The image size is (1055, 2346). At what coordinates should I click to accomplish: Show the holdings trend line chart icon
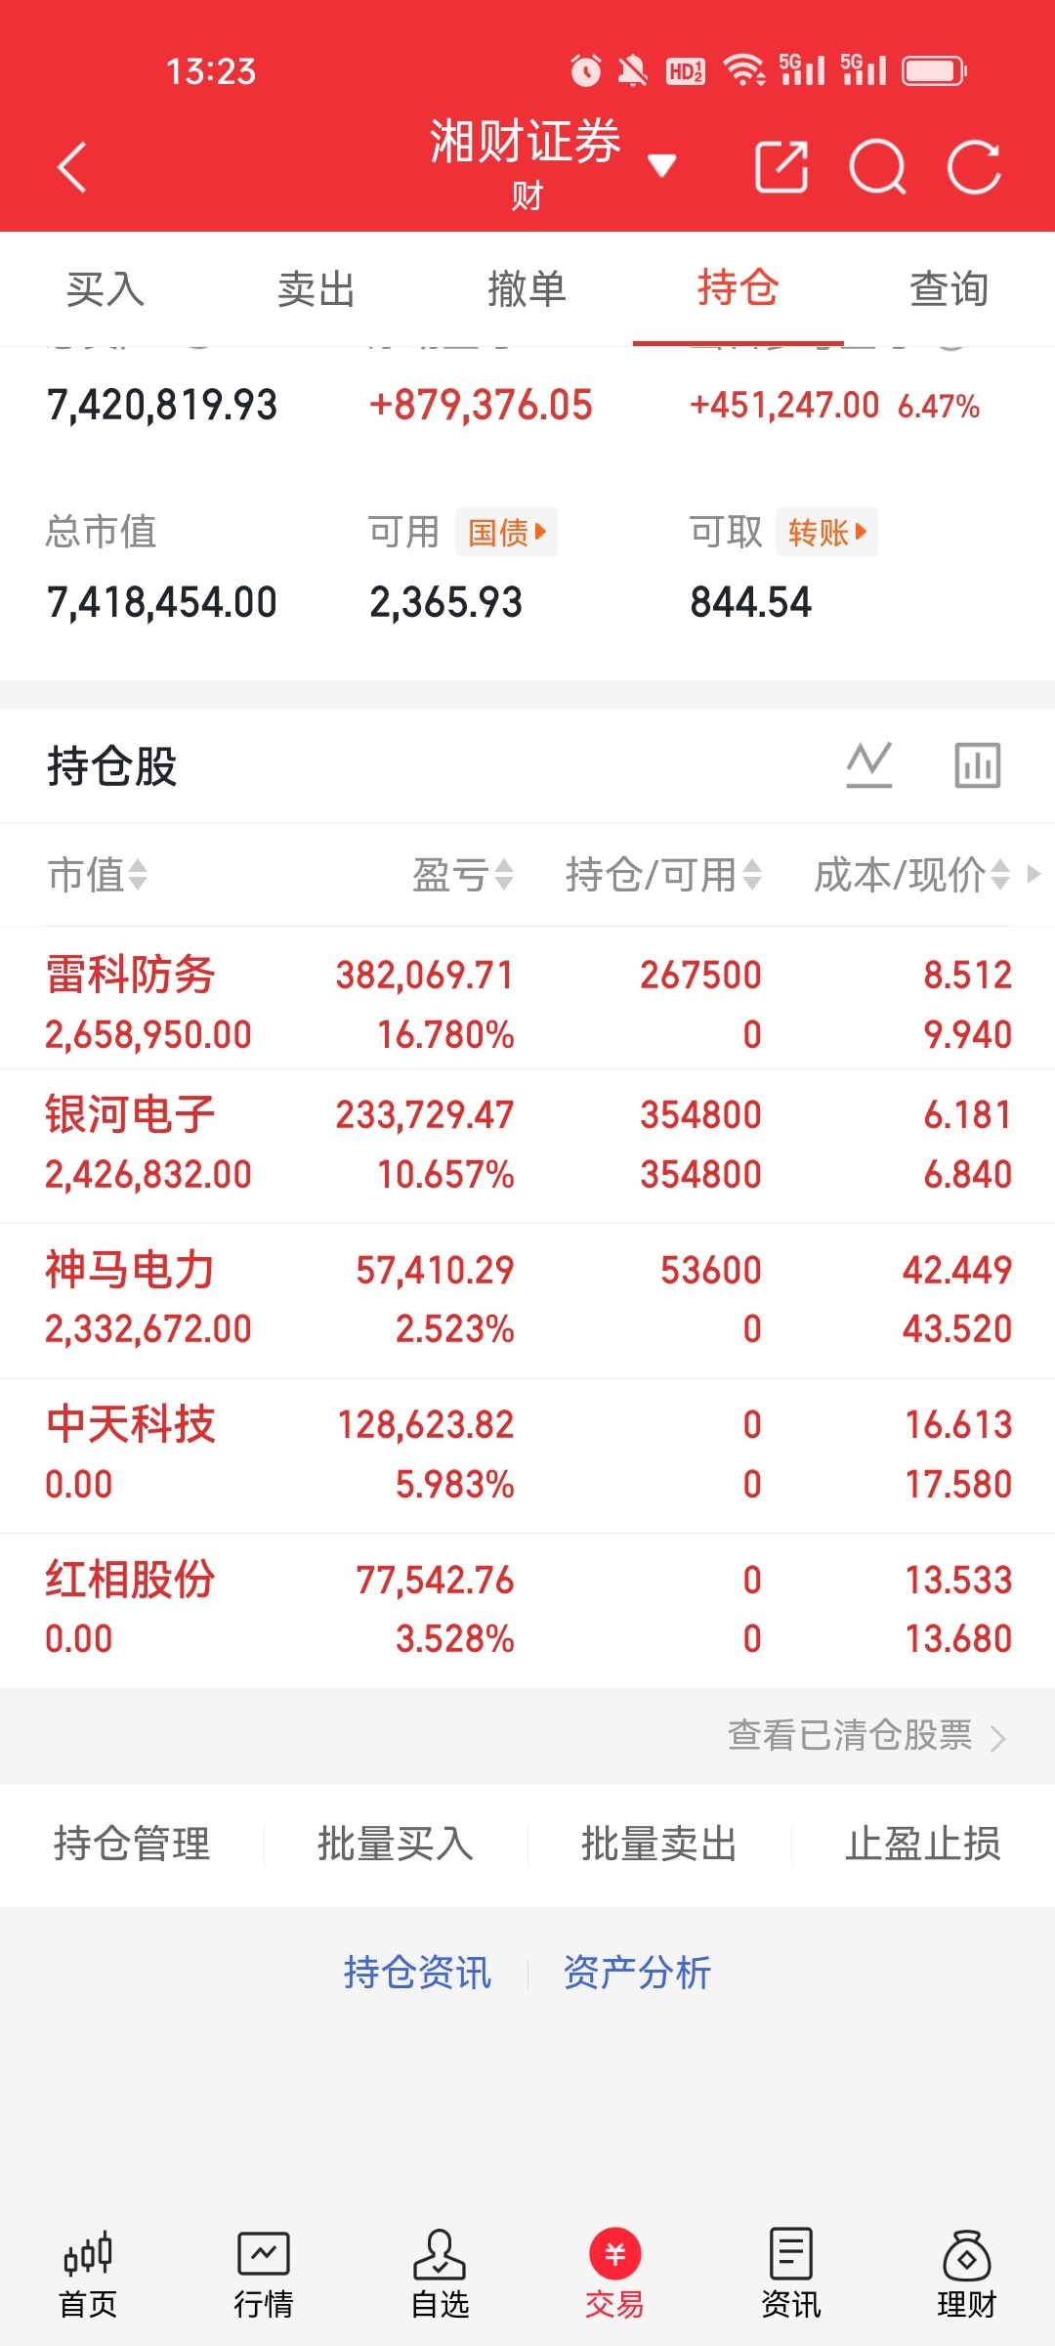pyautogui.click(x=868, y=764)
